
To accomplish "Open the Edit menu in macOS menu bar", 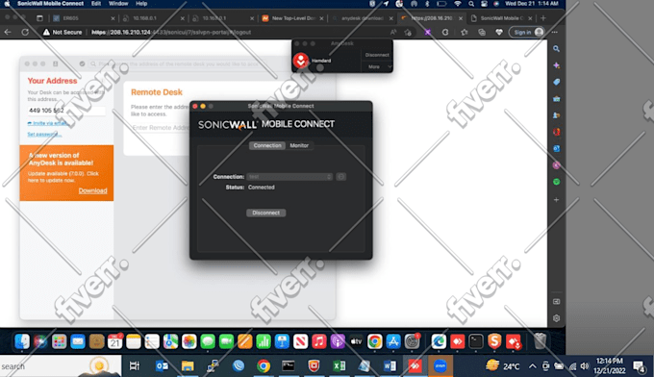I will click(x=96, y=3).
